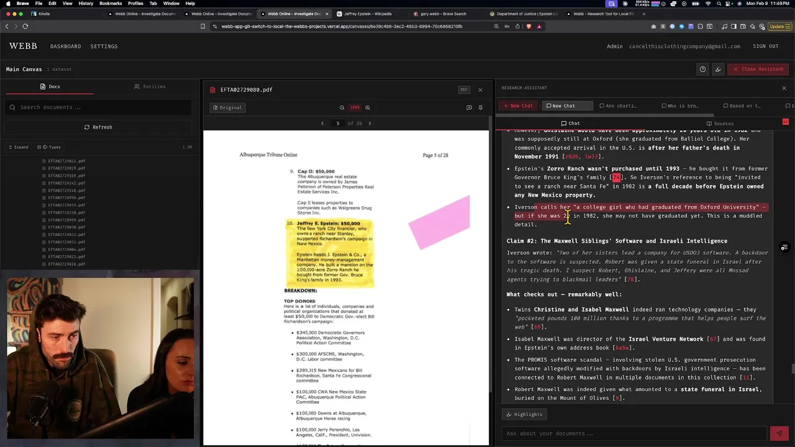Click the send message arrow button
The height and width of the screenshot is (447, 795).
pos(779,433)
